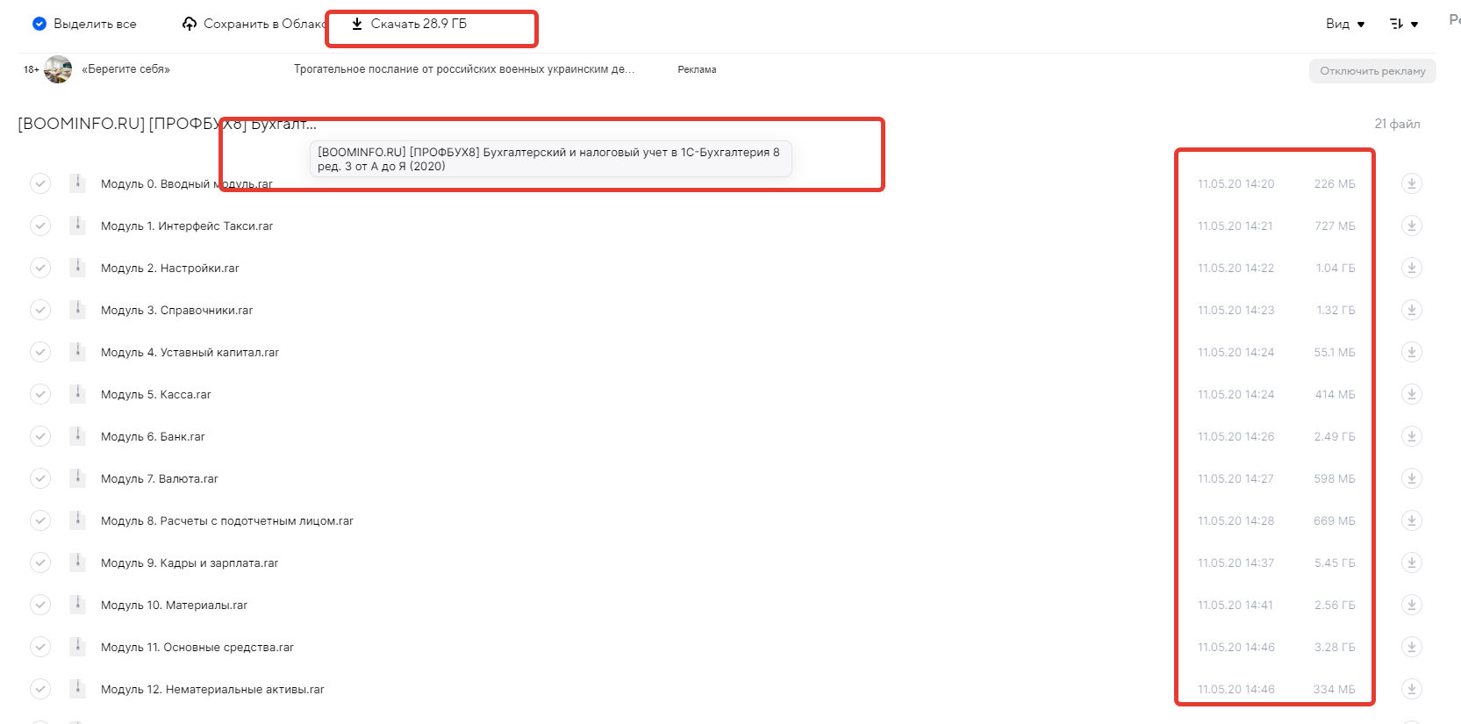The height and width of the screenshot is (724, 1461).
Task: Select the checkbox for Модуль 0. Вводный модуль.rar
Action: point(40,183)
